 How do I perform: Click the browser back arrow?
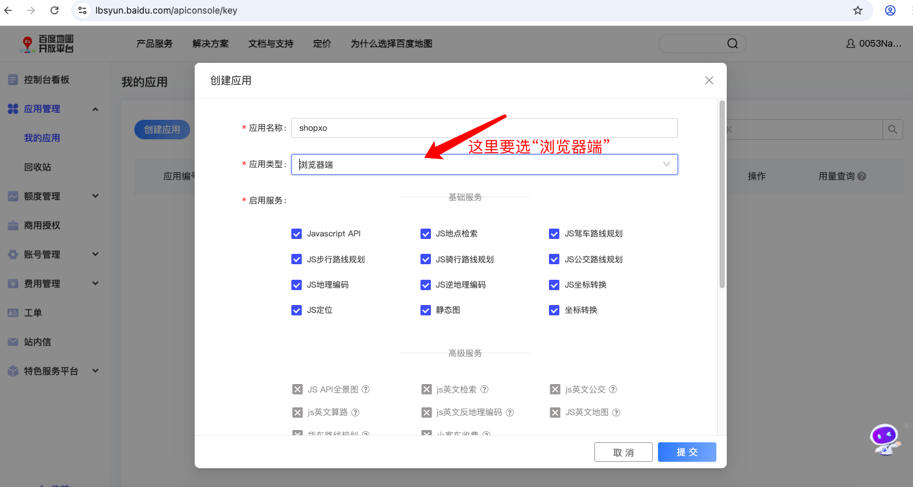[x=9, y=10]
